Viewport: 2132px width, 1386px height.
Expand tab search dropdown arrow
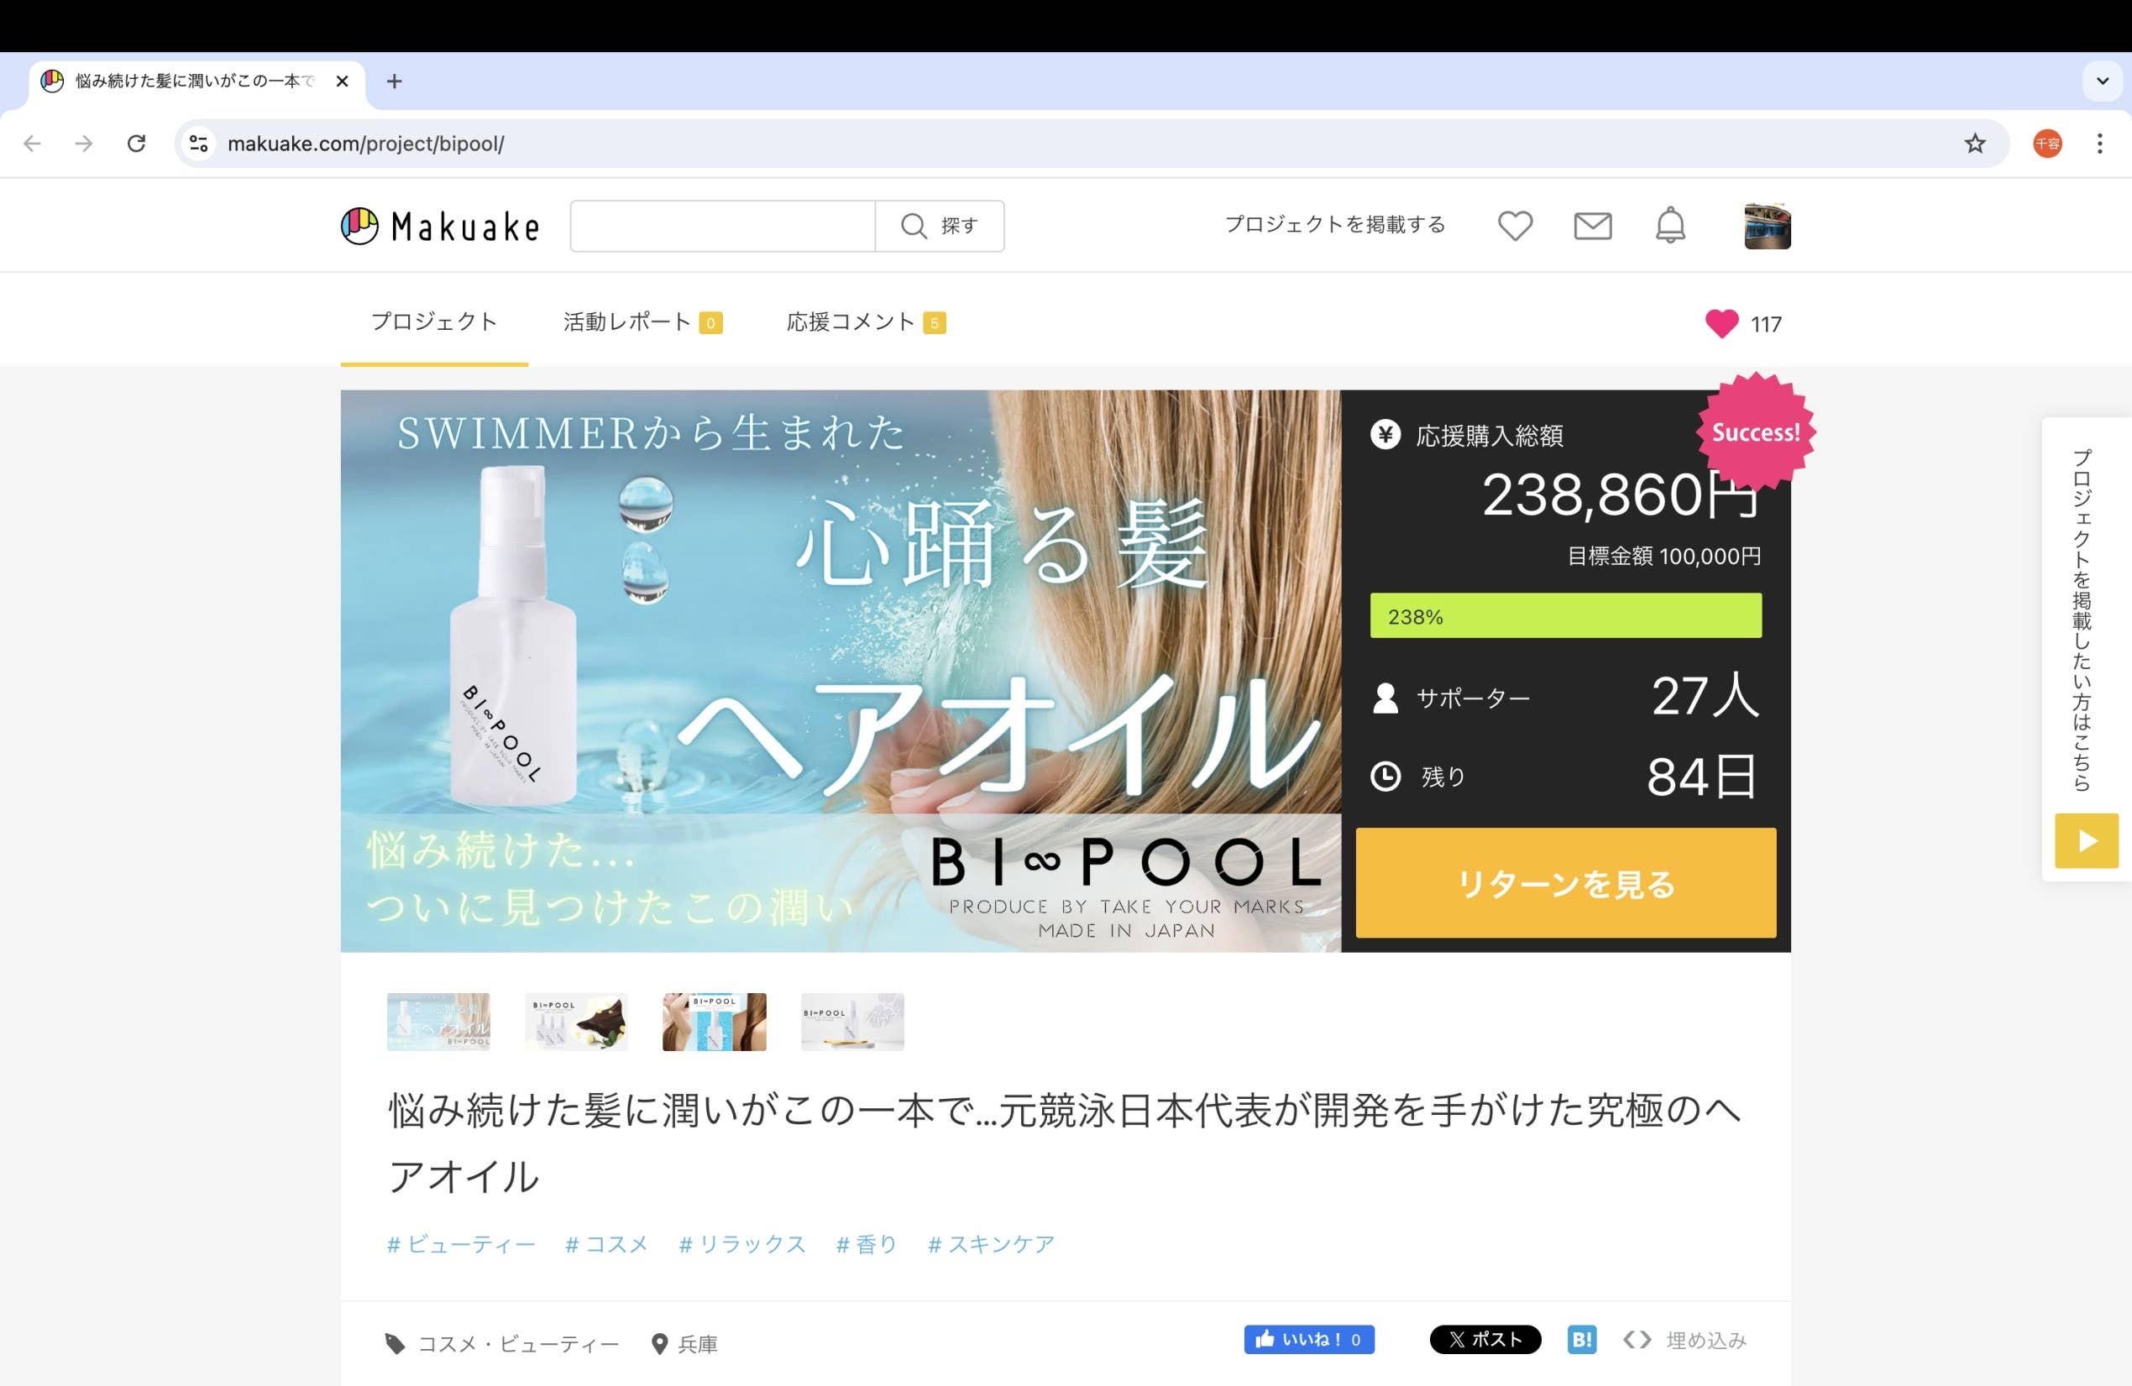point(2103,81)
